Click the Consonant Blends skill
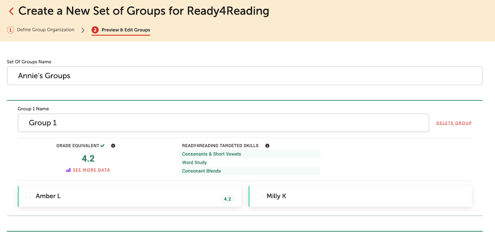This screenshot has width=495, height=235. pos(201,171)
